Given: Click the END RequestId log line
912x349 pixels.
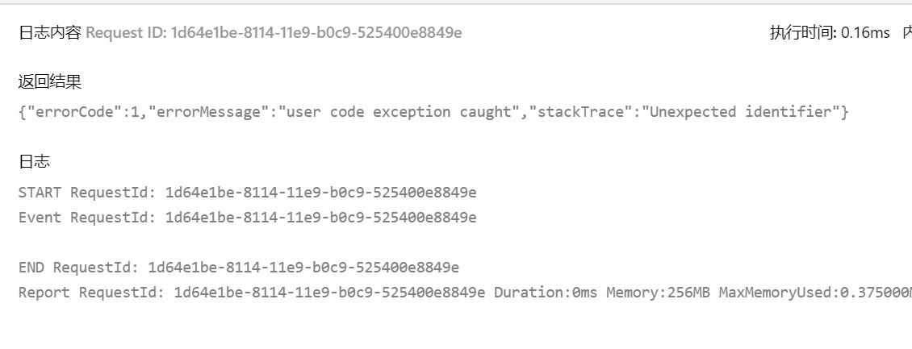Looking at the screenshot, I should [238, 268].
